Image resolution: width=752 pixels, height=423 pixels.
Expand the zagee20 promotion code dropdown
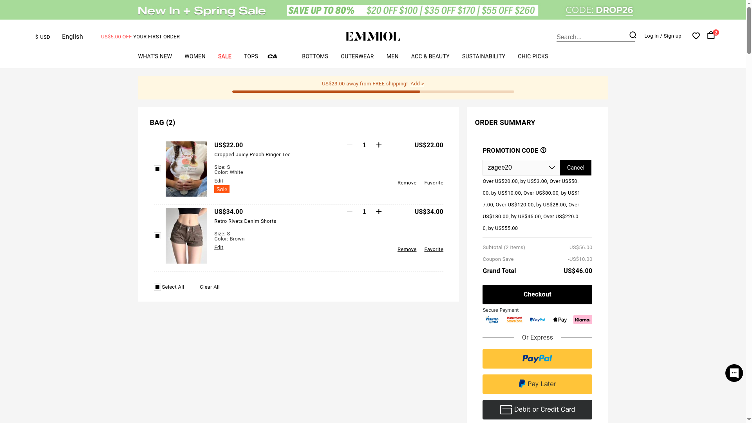point(551,168)
